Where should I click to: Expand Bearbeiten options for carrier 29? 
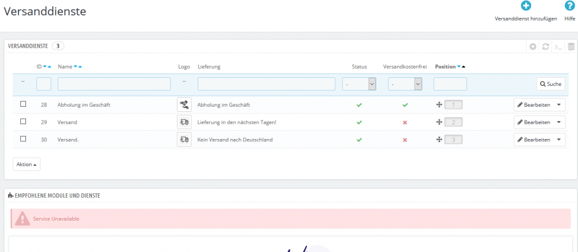pos(559,122)
